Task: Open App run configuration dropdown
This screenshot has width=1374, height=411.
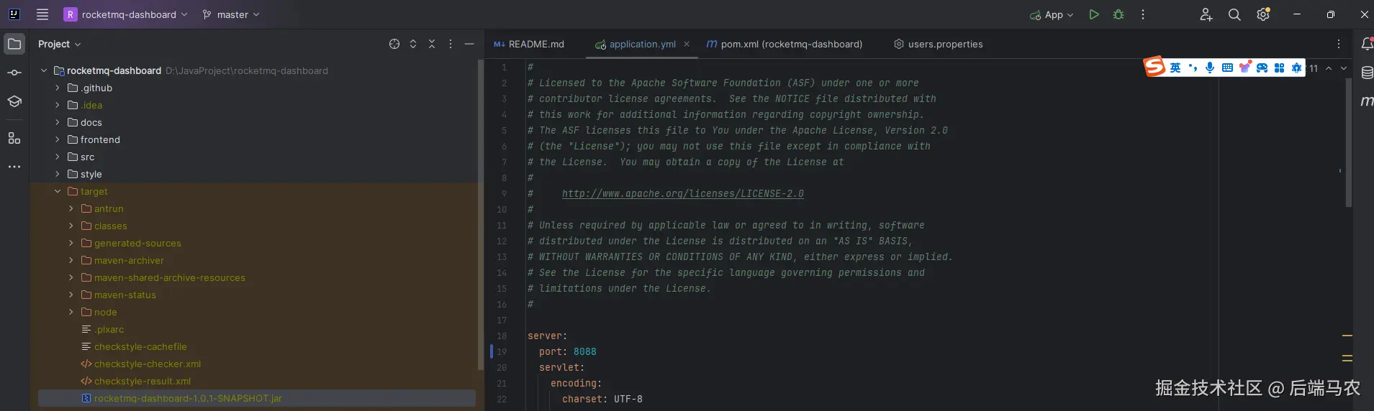Action: [1052, 14]
